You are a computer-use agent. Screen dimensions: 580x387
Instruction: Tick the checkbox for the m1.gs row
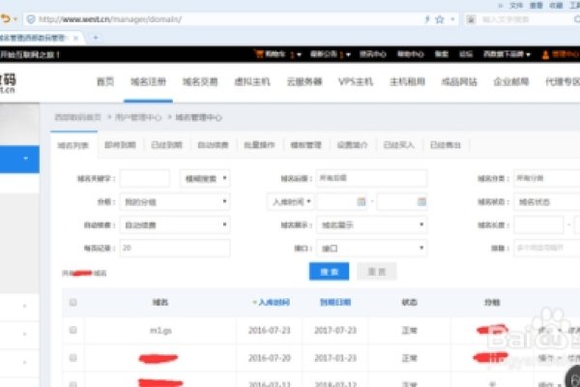(72, 330)
